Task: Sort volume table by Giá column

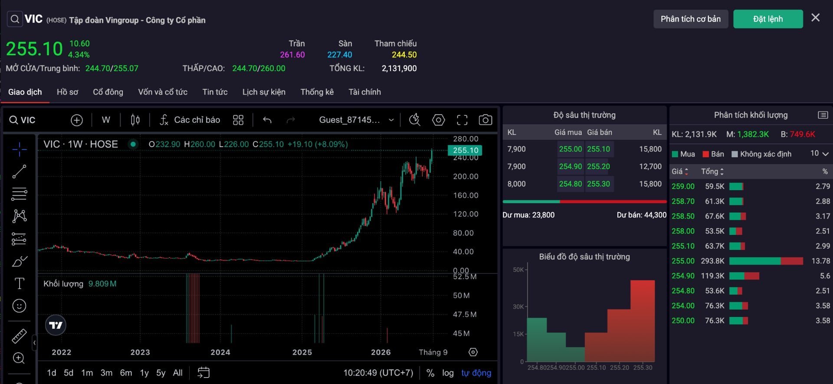Action: [680, 171]
